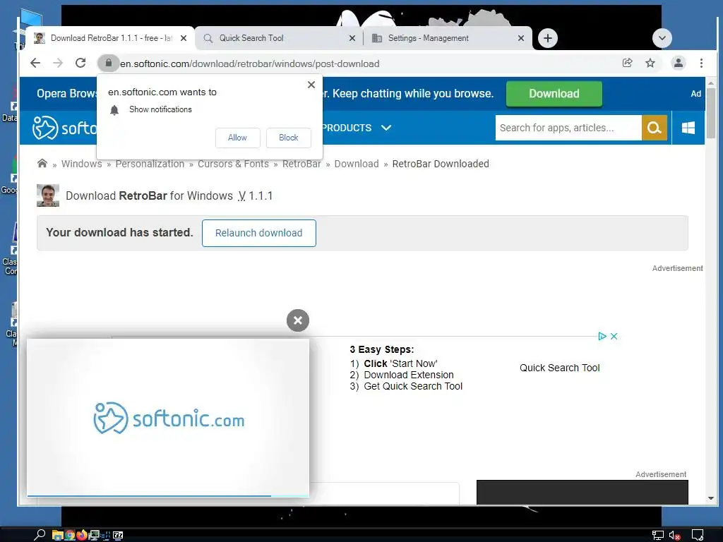
Task: Go to home via breadcrumb house icon
Action: (x=42, y=163)
